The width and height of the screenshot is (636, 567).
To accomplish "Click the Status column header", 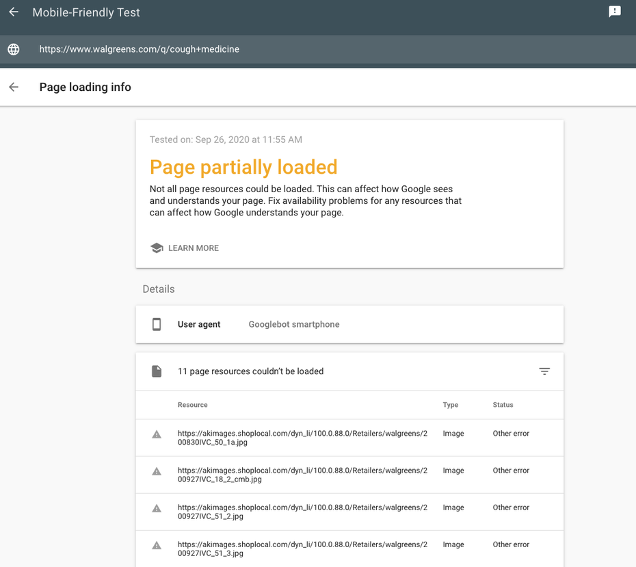I will tap(503, 405).
